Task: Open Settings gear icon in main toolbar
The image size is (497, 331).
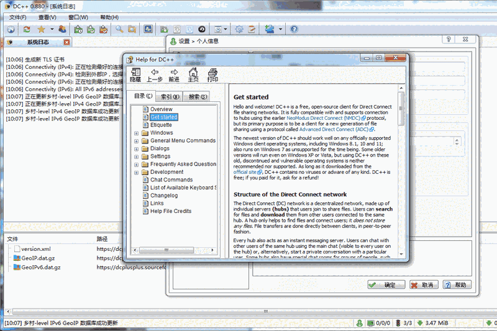Action: tap(239, 29)
